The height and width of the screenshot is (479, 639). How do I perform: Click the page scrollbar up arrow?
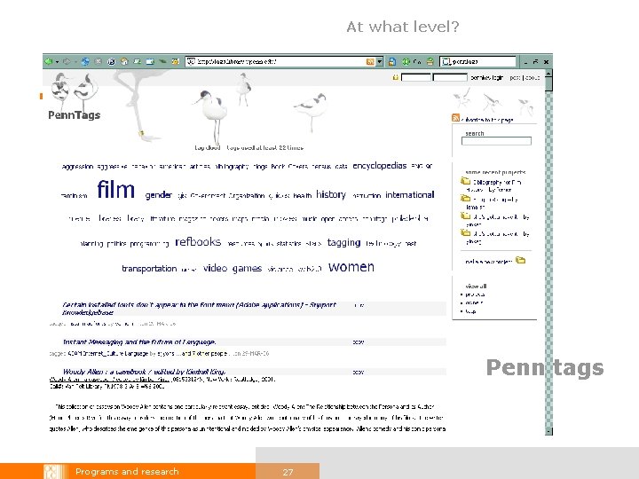coord(548,74)
